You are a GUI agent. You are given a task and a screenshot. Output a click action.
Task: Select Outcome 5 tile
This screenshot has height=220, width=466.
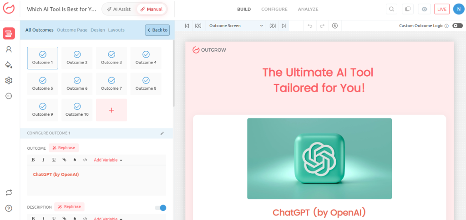(x=42, y=84)
